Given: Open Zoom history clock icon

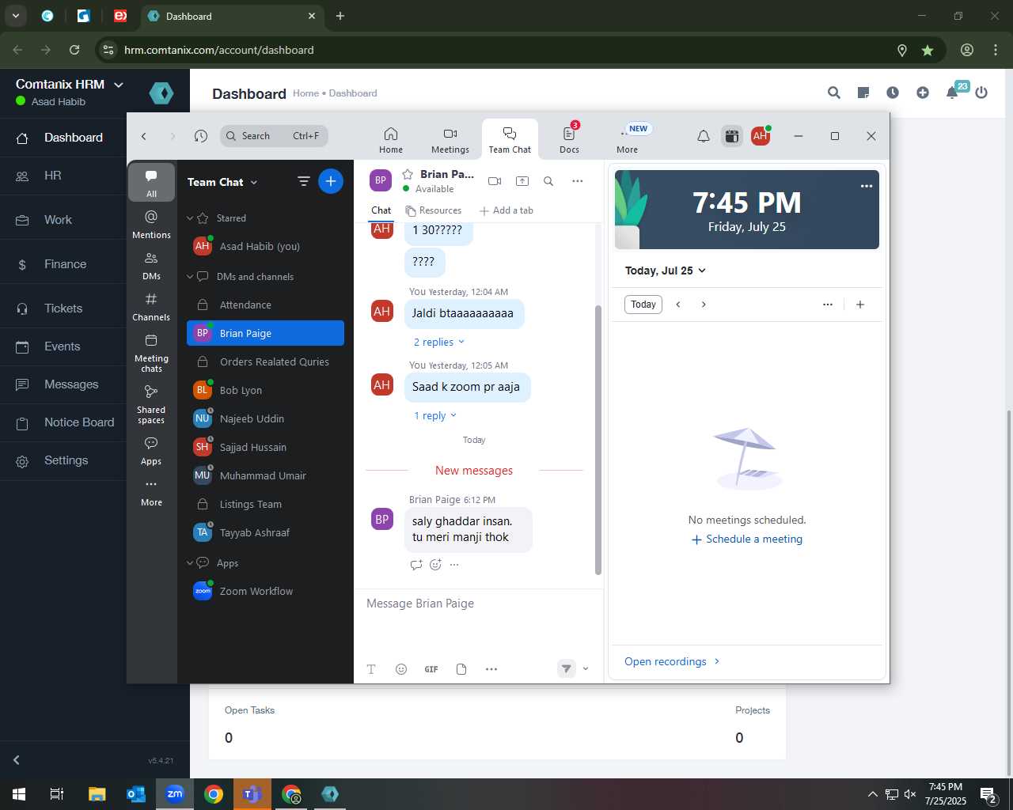Looking at the screenshot, I should pos(201,136).
